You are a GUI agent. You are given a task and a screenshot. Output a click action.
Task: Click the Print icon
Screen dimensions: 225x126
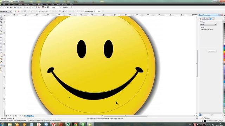click(x=11, y=7)
